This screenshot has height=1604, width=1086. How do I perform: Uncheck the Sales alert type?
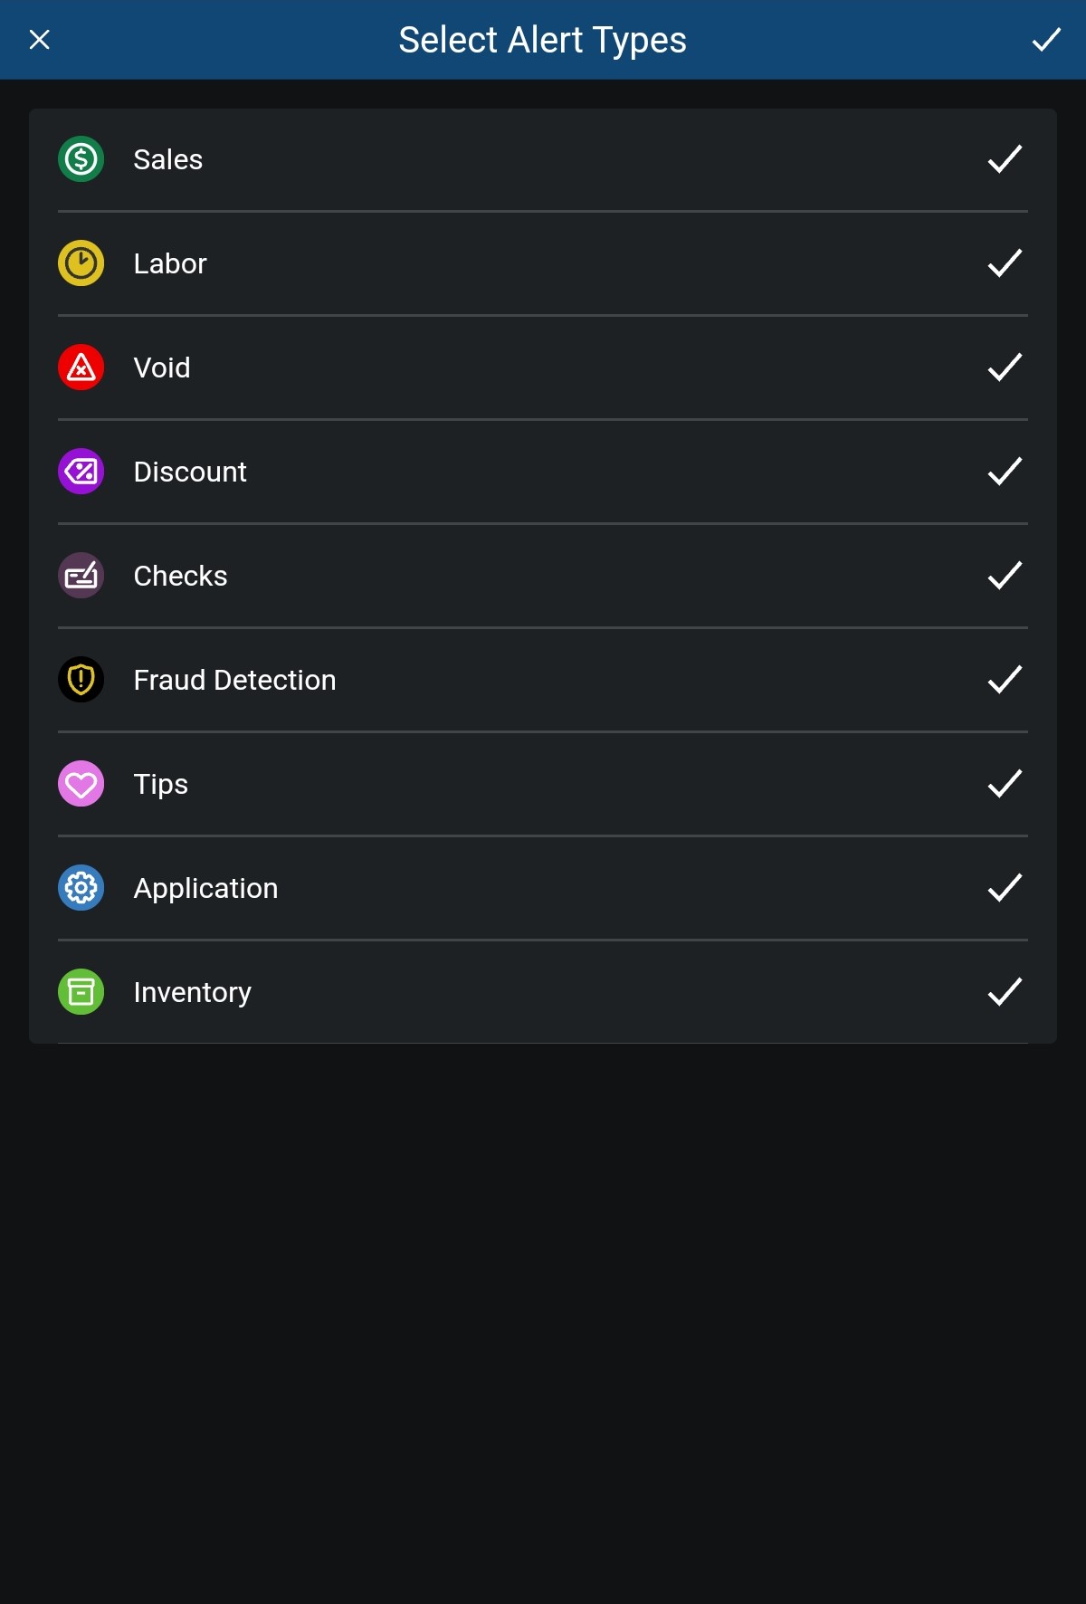(1004, 158)
